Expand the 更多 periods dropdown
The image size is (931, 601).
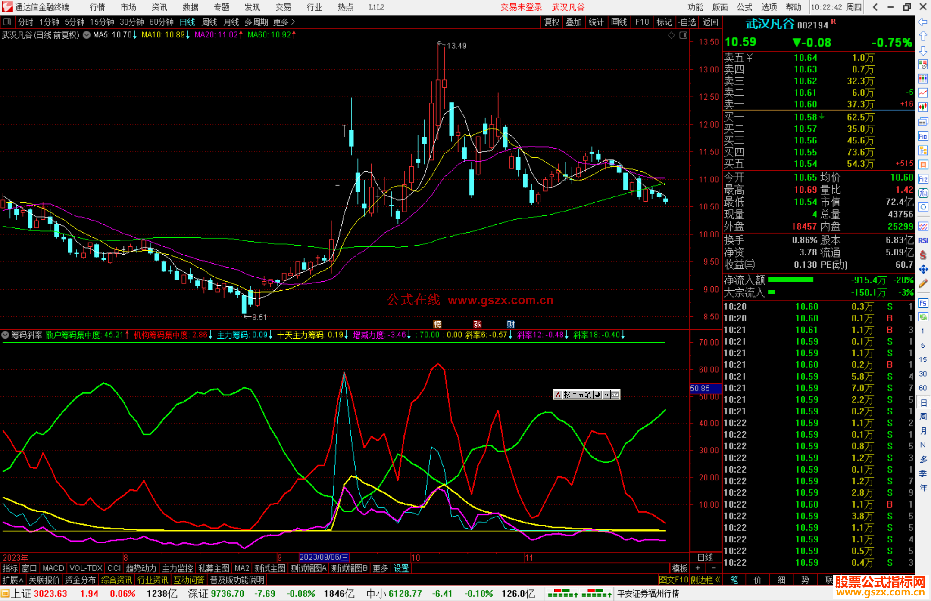pos(284,22)
